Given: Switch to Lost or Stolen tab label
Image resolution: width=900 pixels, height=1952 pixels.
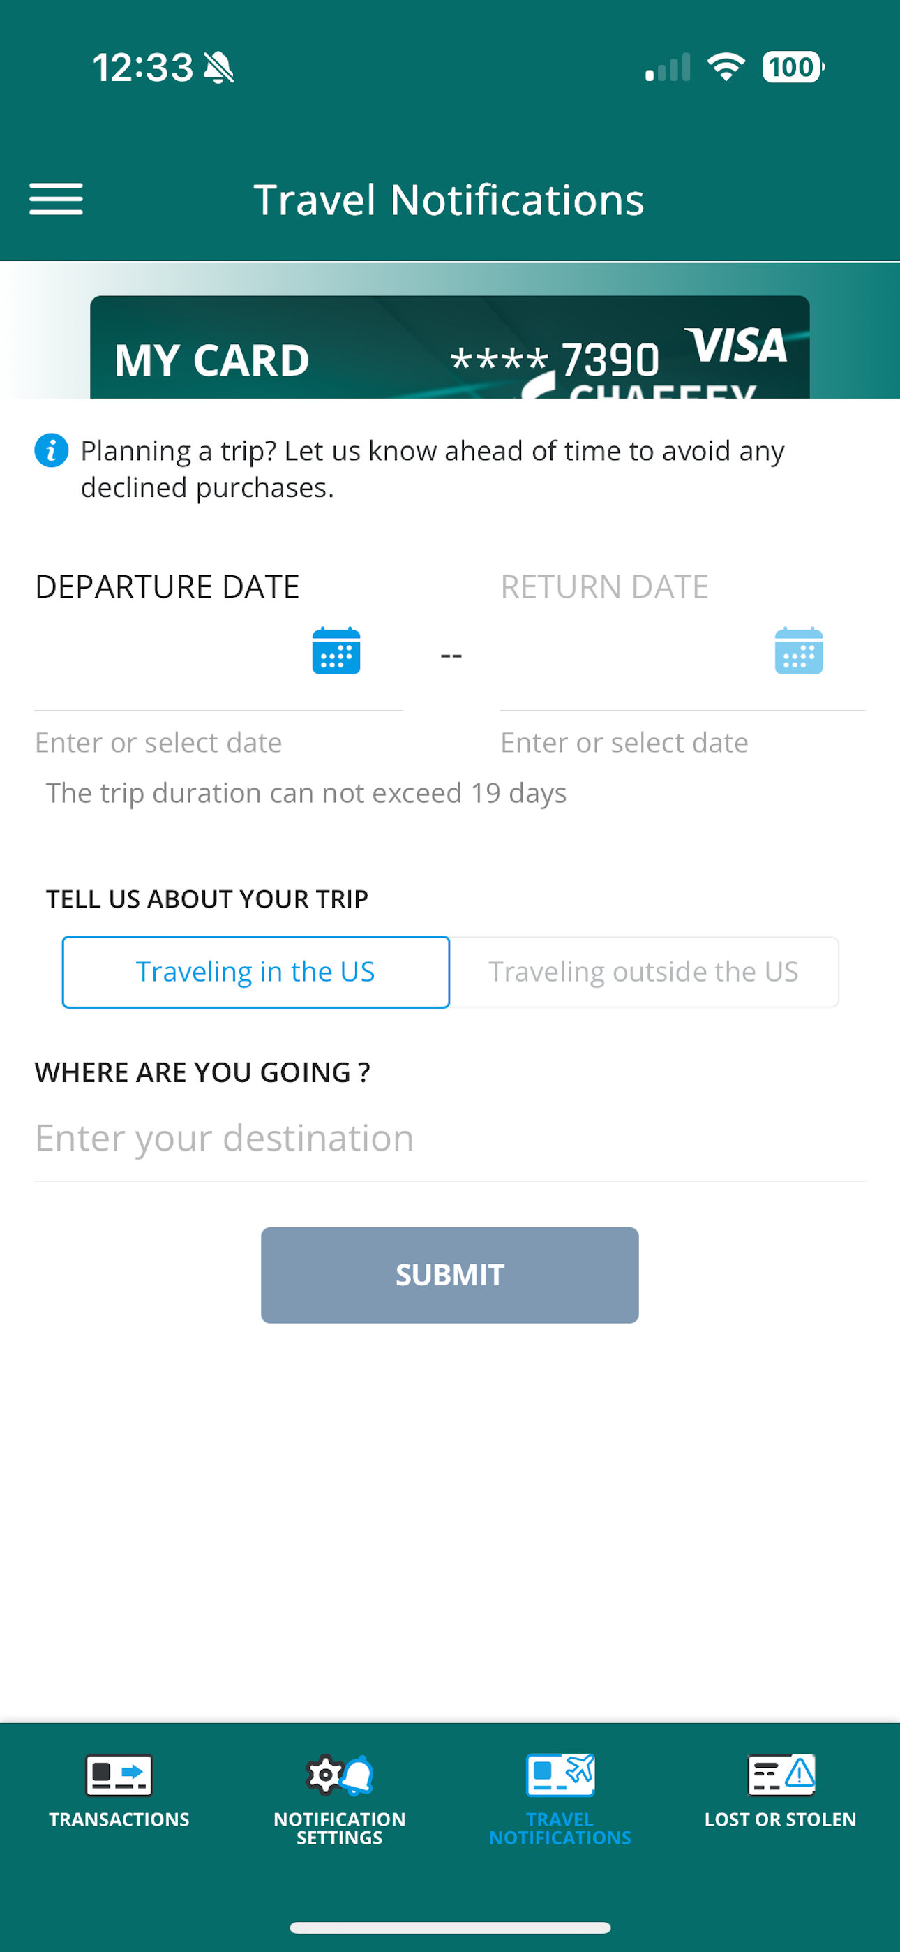Looking at the screenshot, I should [x=781, y=1819].
